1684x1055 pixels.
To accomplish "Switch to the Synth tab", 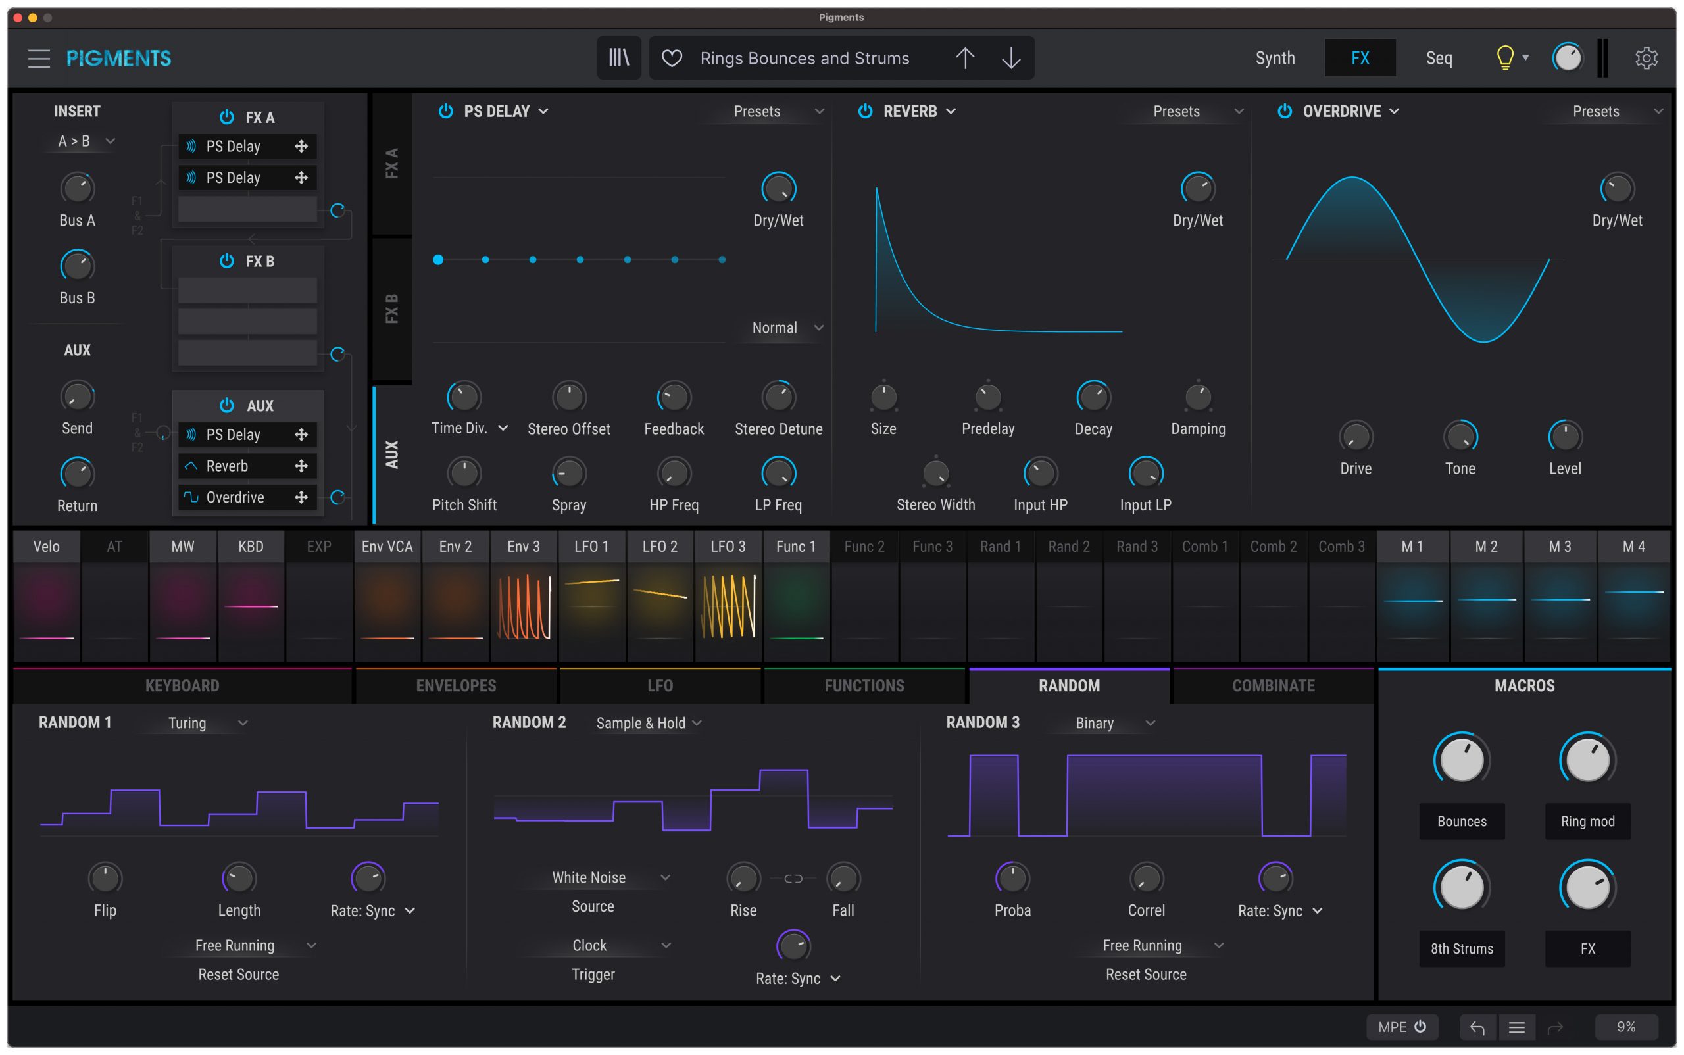I will [1274, 58].
